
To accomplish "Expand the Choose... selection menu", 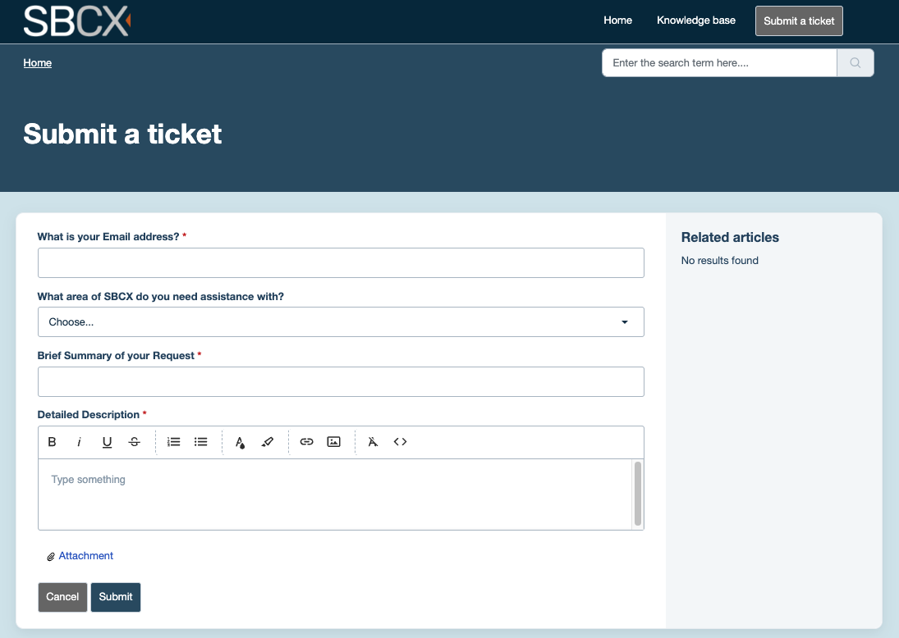I will pyautogui.click(x=341, y=321).
